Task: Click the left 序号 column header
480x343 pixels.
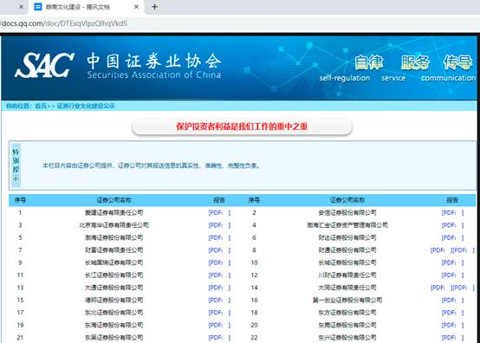Action: click(x=20, y=200)
